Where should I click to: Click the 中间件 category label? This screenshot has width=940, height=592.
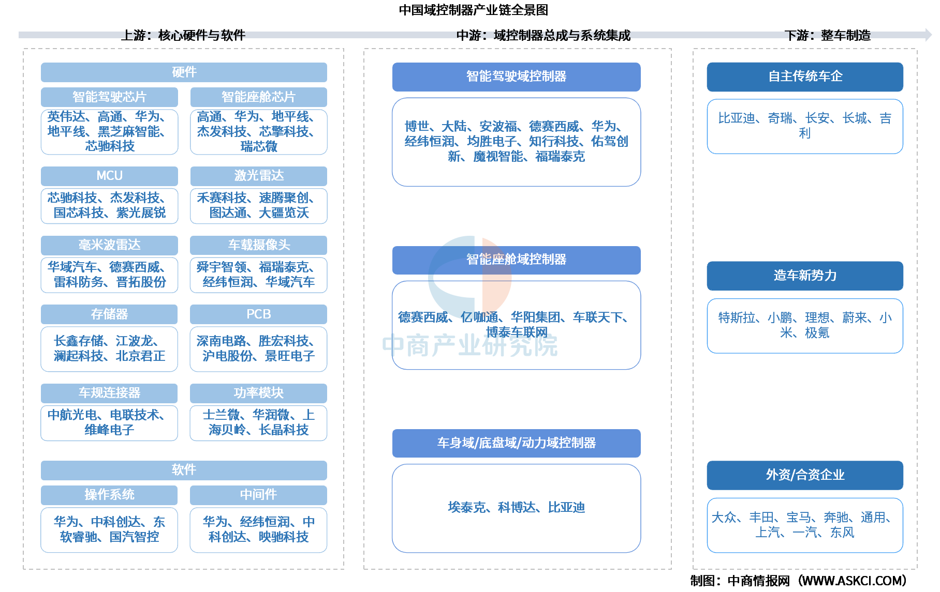[x=259, y=495]
